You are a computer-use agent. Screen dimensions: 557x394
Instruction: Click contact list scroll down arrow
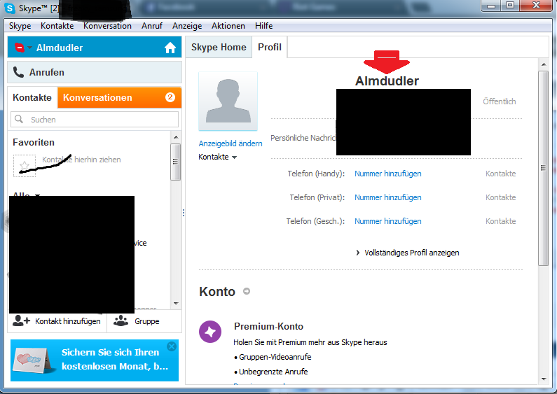[x=175, y=304]
